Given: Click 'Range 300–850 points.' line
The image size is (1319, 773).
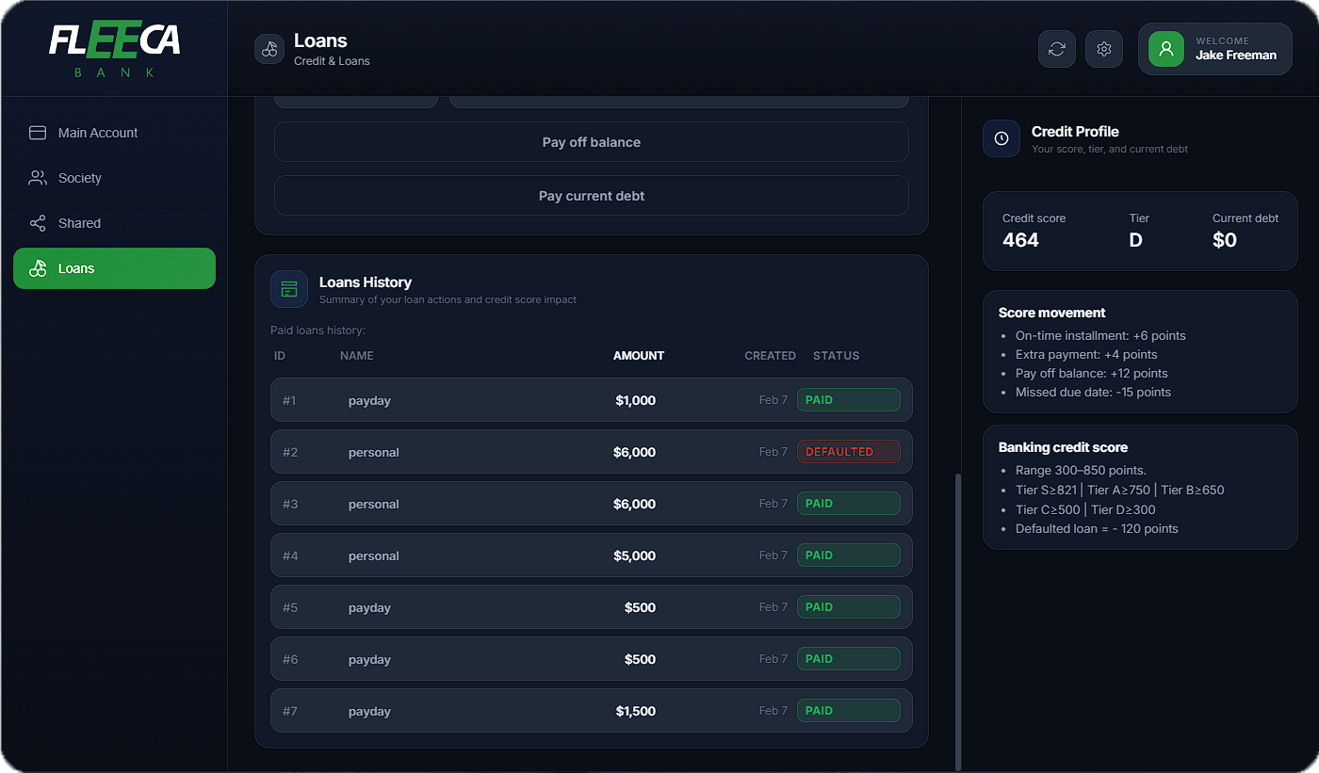Looking at the screenshot, I should tap(1081, 470).
